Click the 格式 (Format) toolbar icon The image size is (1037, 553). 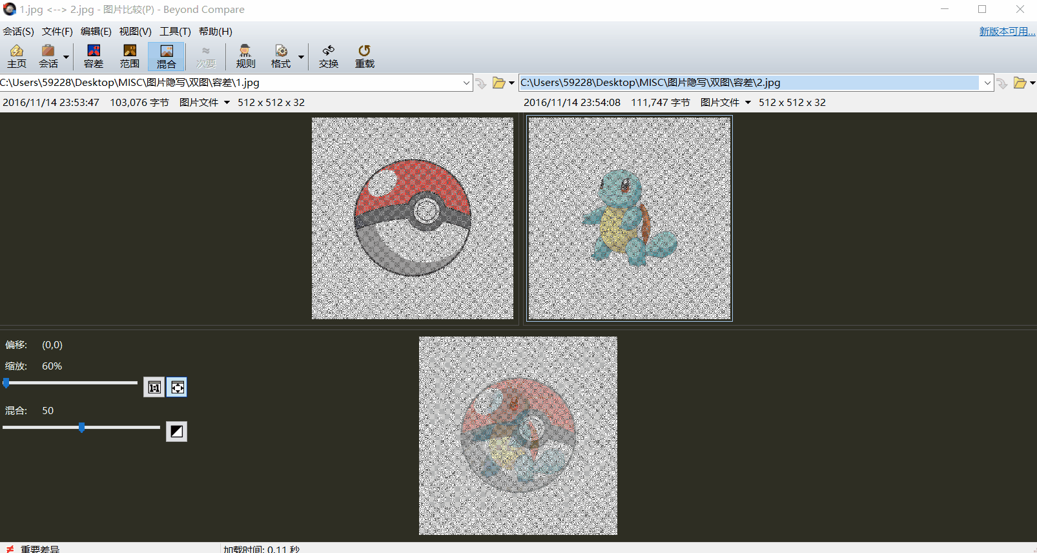click(281, 56)
